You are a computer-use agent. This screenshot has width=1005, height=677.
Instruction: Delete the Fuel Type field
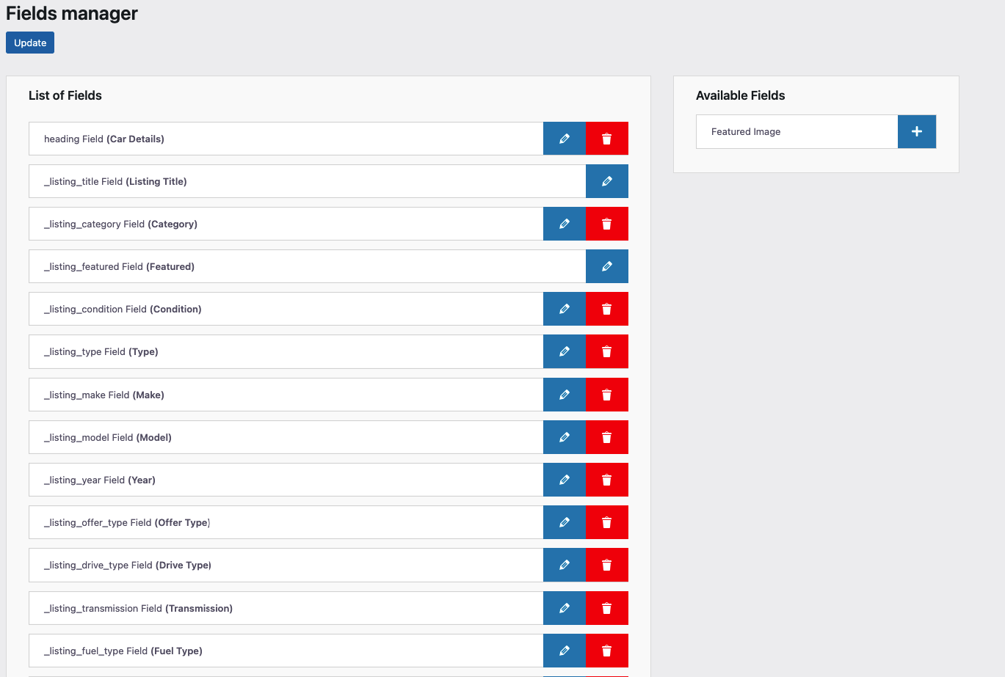(606, 651)
